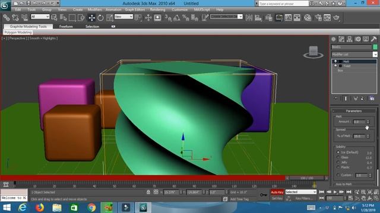
Task: Activate the Select Object tool
Action: 54,18
